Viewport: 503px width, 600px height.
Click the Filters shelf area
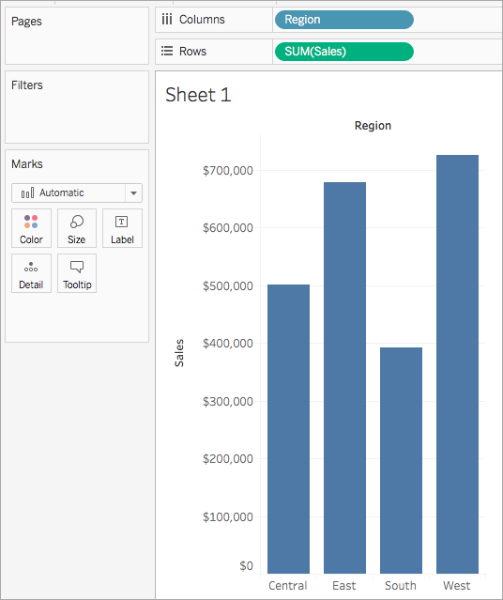coord(77,107)
